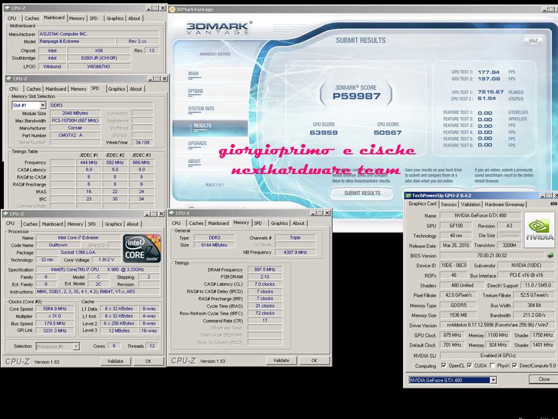The image size is (558, 419).
Task: Toggle the OpenCL checkbox in GPU-Z
Action: click(x=444, y=366)
